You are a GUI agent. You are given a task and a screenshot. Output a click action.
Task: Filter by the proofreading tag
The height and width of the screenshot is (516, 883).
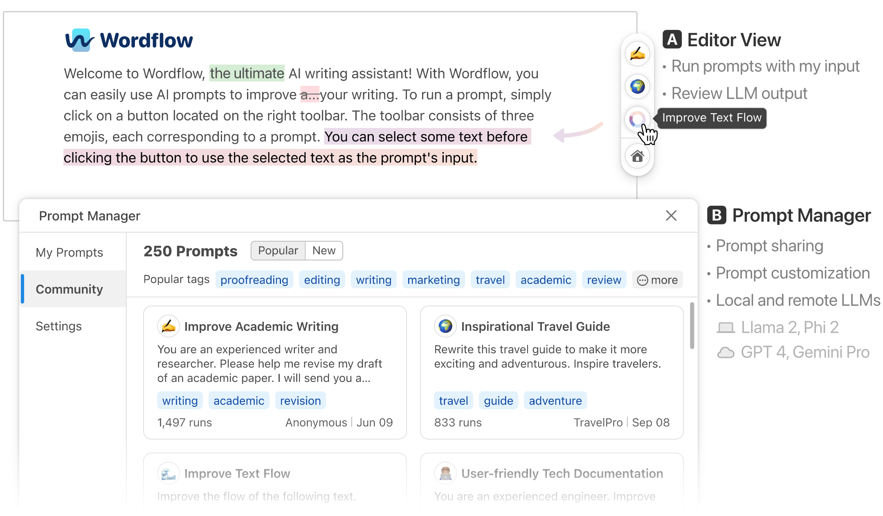pos(254,280)
